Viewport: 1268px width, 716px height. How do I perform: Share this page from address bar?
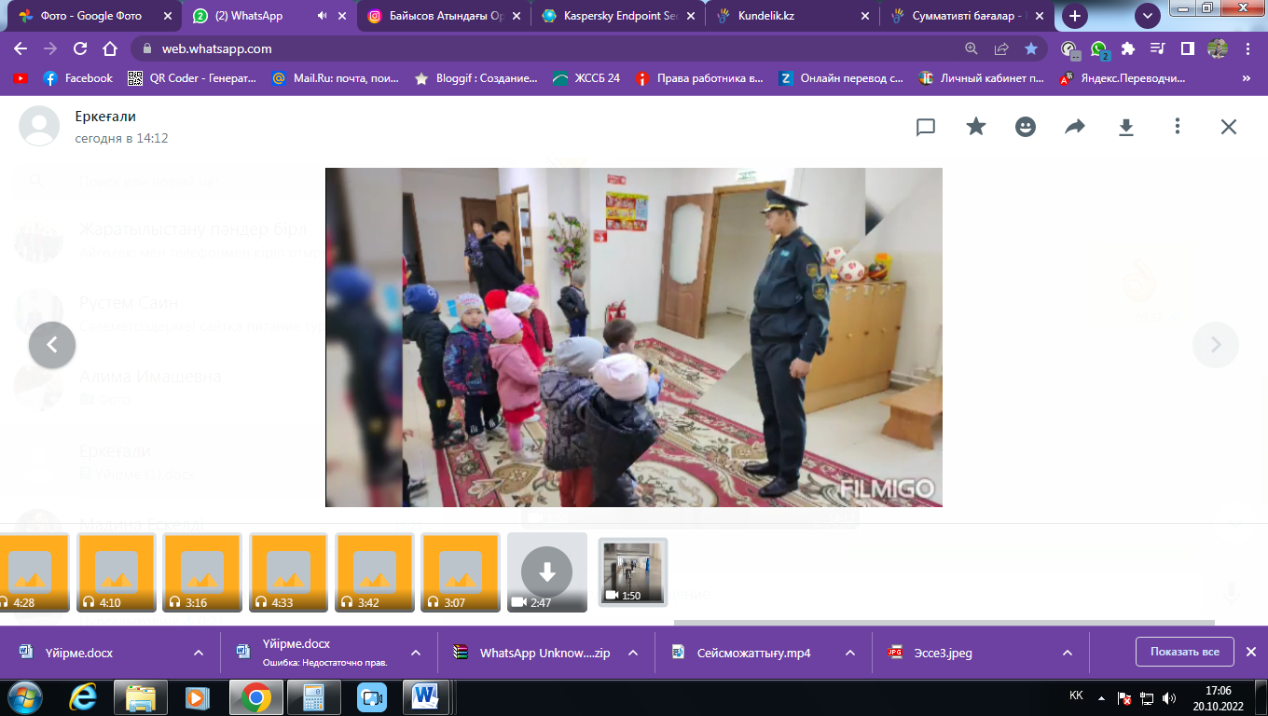click(x=1001, y=48)
